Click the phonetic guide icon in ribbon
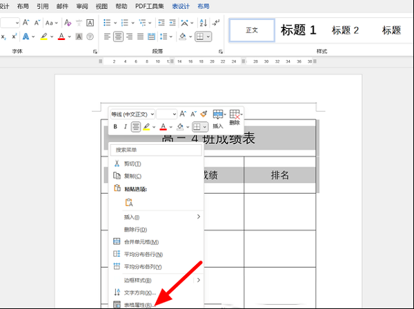 click(x=79, y=23)
